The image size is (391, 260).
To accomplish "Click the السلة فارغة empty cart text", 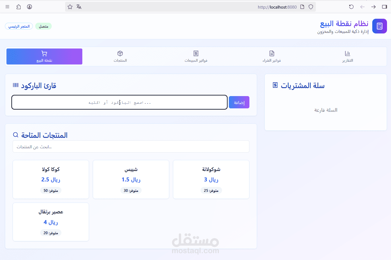I will pyautogui.click(x=326, y=110).
